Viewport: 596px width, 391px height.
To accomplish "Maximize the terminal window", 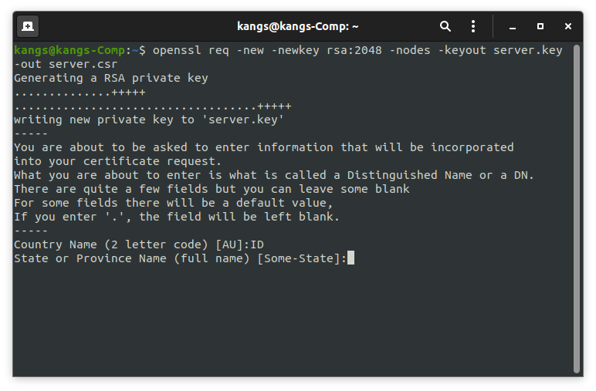I will [x=540, y=26].
